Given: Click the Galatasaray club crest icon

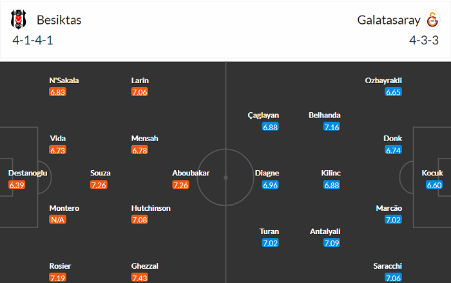Looking at the screenshot, I should (432, 20).
